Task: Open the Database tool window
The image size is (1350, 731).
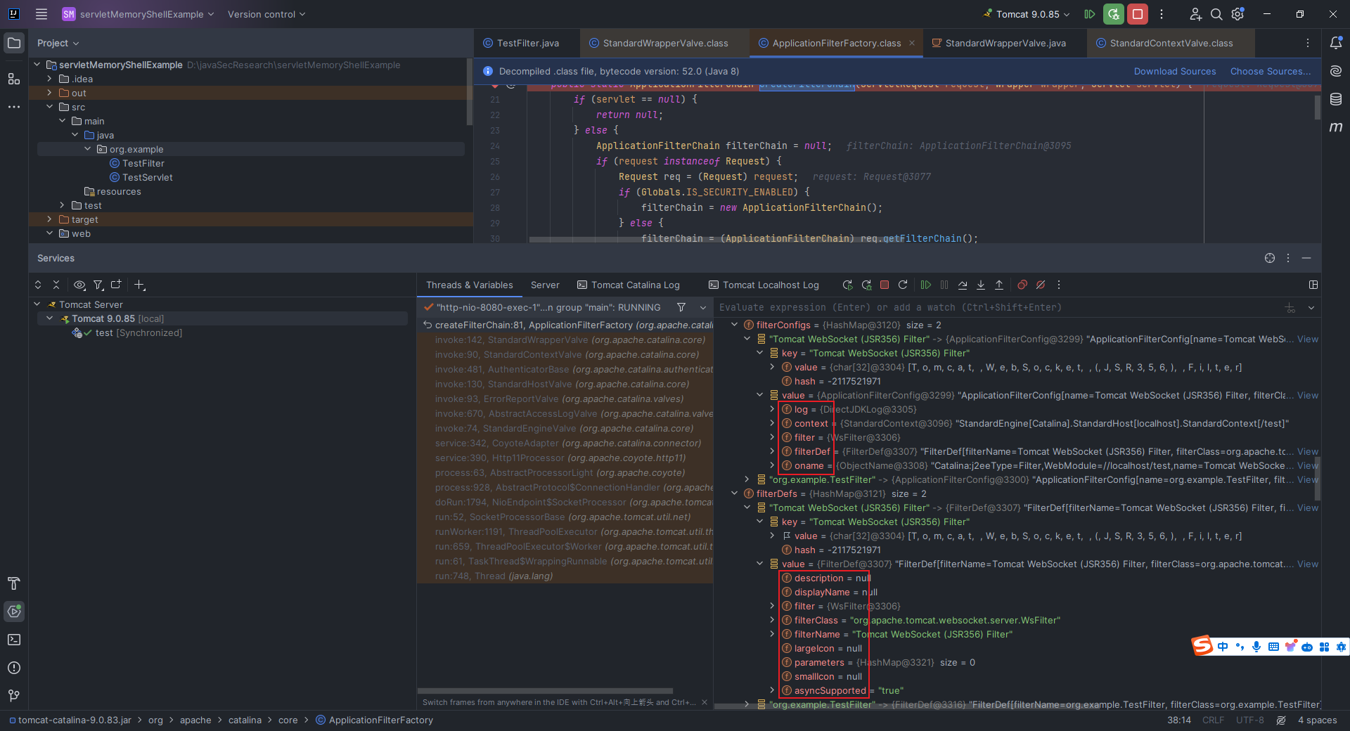Action: point(1336,99)
